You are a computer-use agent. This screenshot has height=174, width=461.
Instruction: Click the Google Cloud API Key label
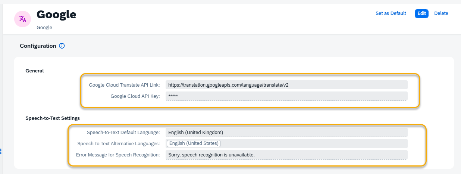point(135,96)
